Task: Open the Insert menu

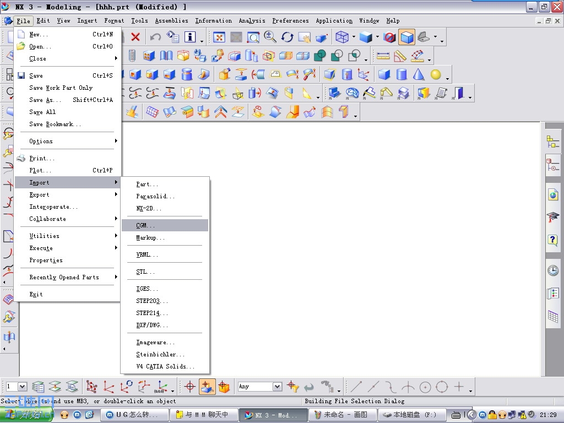Action: [x=87, y=20]
